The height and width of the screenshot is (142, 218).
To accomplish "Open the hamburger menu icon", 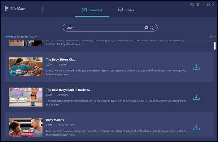I will click(198, 5).
